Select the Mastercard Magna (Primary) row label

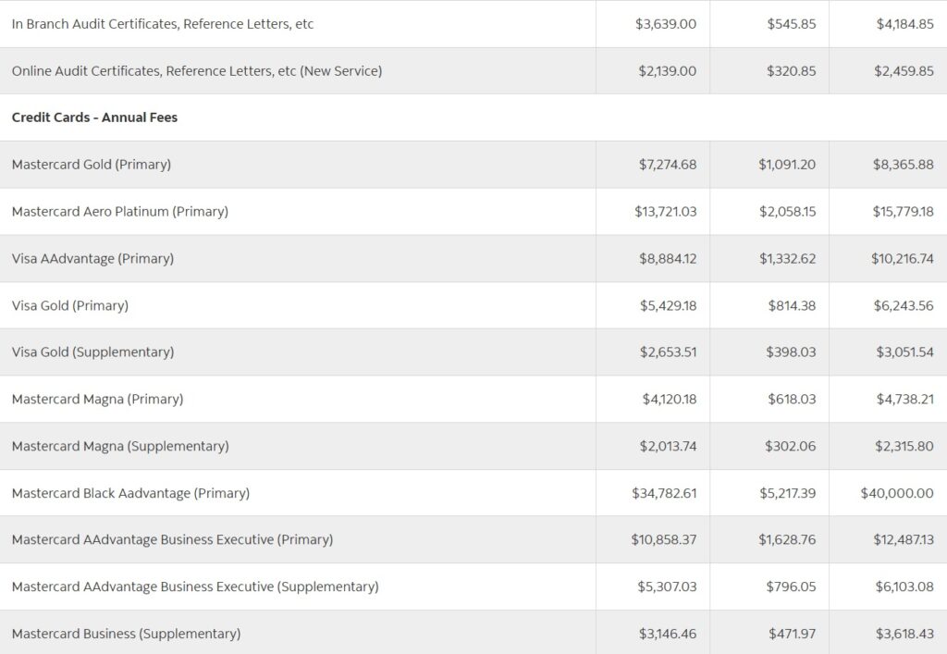coord(97,400)
